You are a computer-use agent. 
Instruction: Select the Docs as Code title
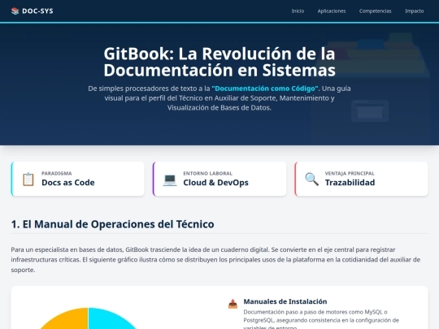(68, 183)
